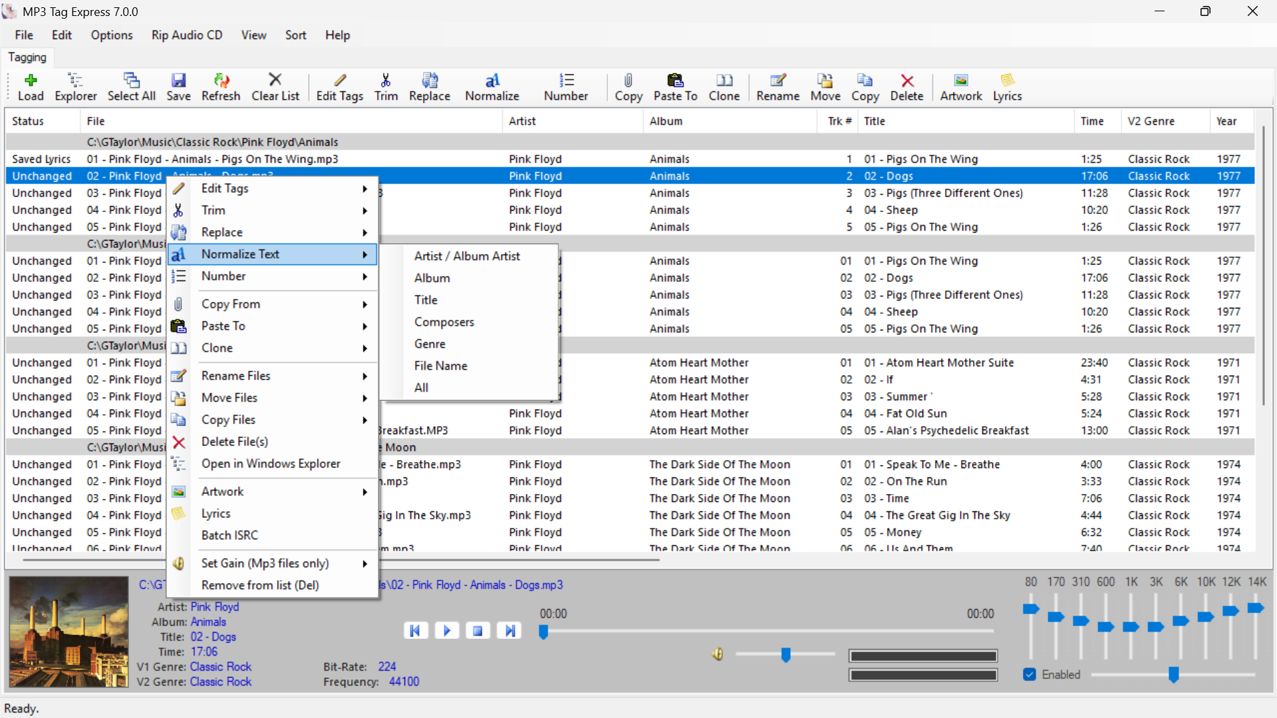This screenshot has height=718, width=1277.
Task: Click the Copy paperclip toolbar icon
Action: (629, 87)
